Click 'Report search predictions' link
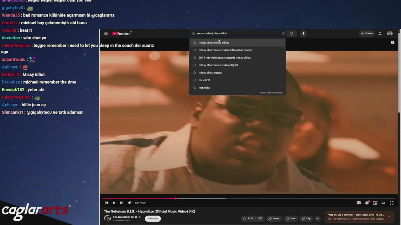 pos(272,93)
